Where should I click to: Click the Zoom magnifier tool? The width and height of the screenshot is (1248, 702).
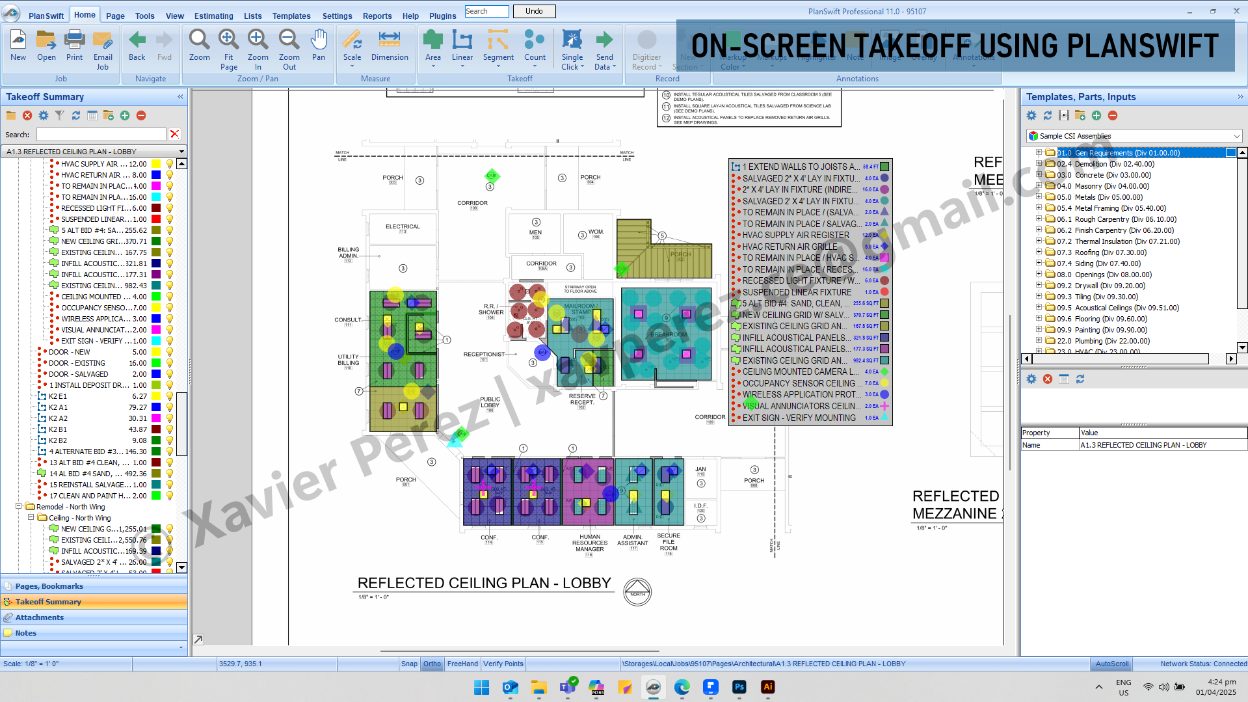point(199,46)
